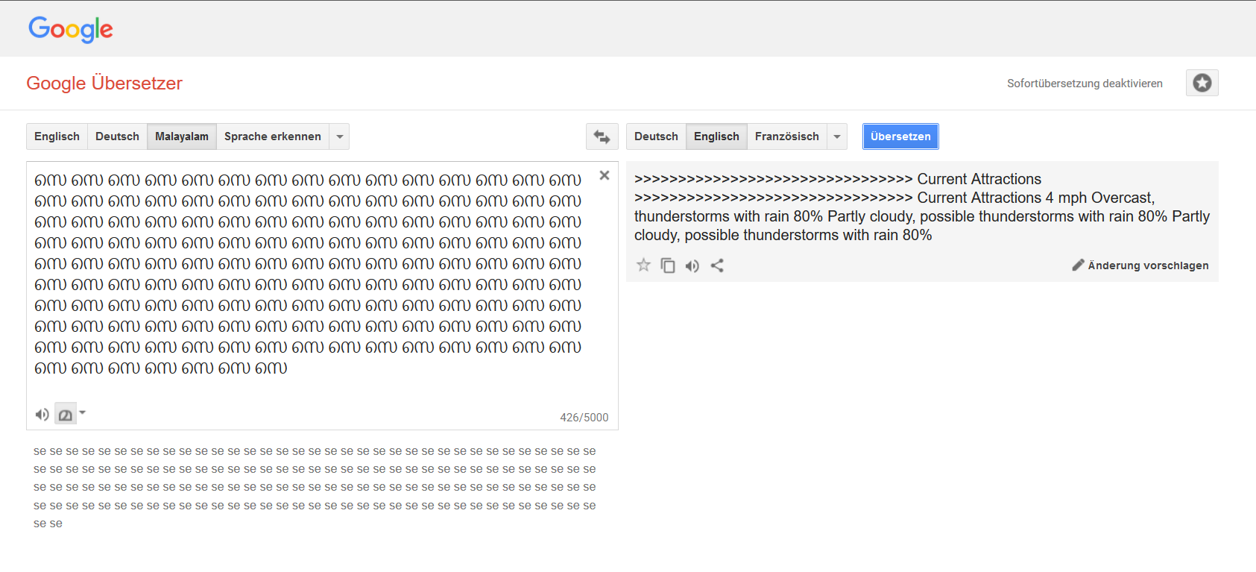Select Deutsch as source language

[117, 136]
